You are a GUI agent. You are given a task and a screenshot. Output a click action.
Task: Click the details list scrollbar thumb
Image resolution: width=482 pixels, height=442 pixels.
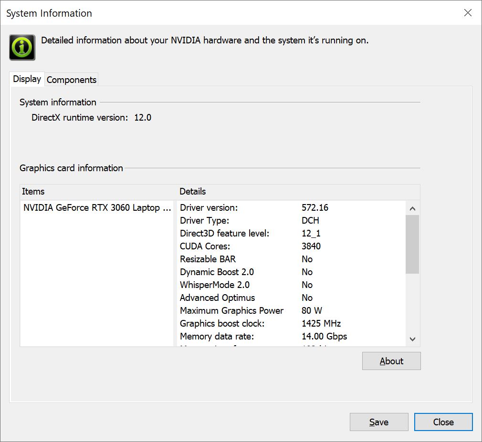click(x=412, y=244)
